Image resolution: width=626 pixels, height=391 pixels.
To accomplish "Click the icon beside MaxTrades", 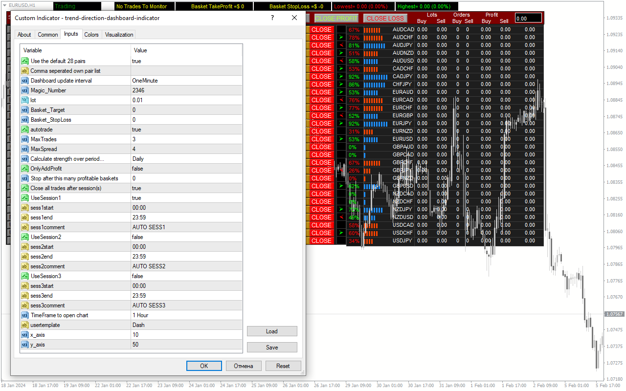I will coord(25,139).
